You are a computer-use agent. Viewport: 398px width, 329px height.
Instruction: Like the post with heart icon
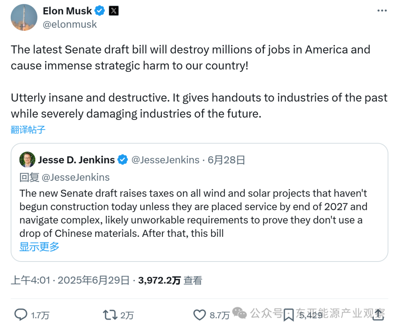[x=199, y=315]
